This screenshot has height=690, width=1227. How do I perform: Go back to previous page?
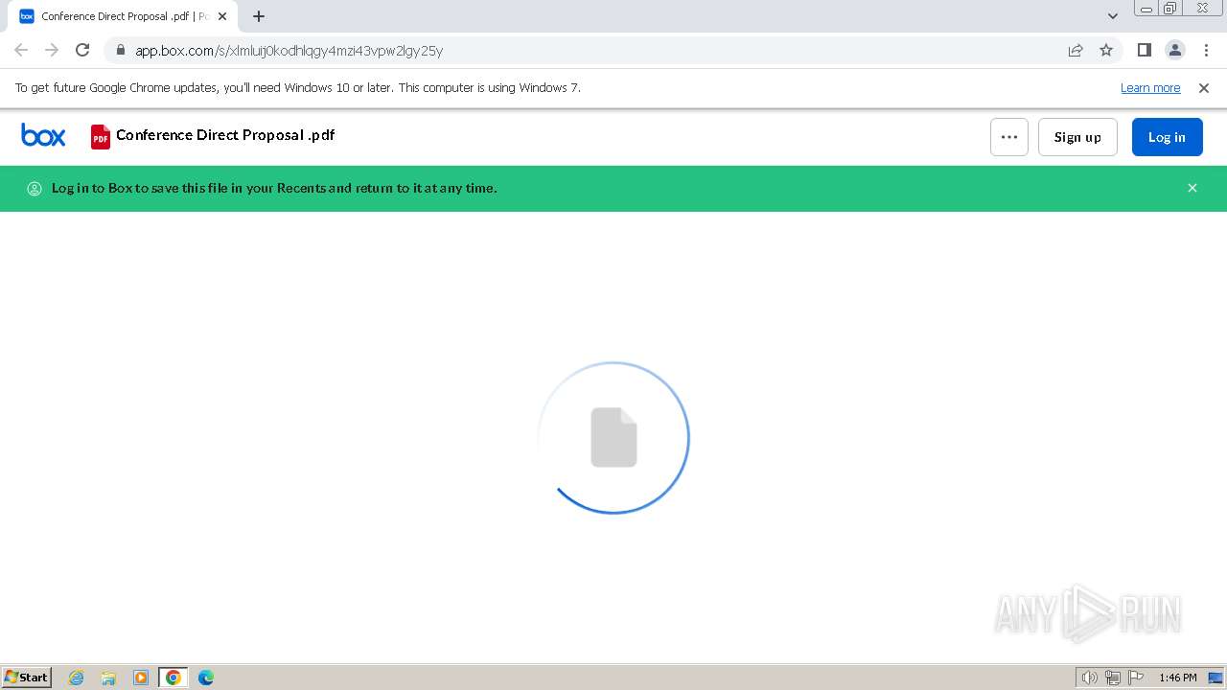point(21,50)
